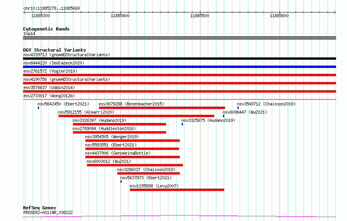Click the esv2761572 (Vogler2010) label
This screenshot has height=221, width=347.
(50, 71)
